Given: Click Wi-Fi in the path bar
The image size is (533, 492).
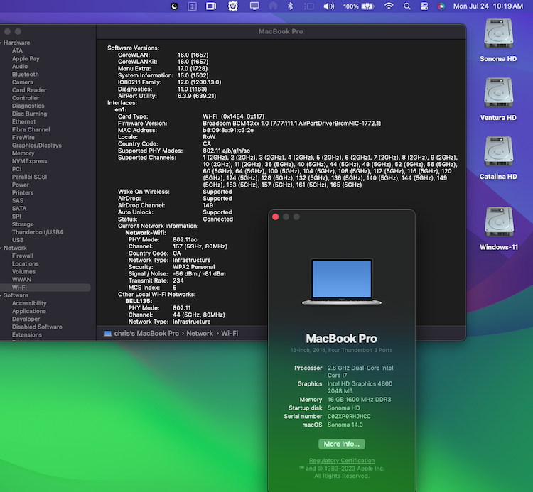Looking at the screenshot, I should point(230,334).
